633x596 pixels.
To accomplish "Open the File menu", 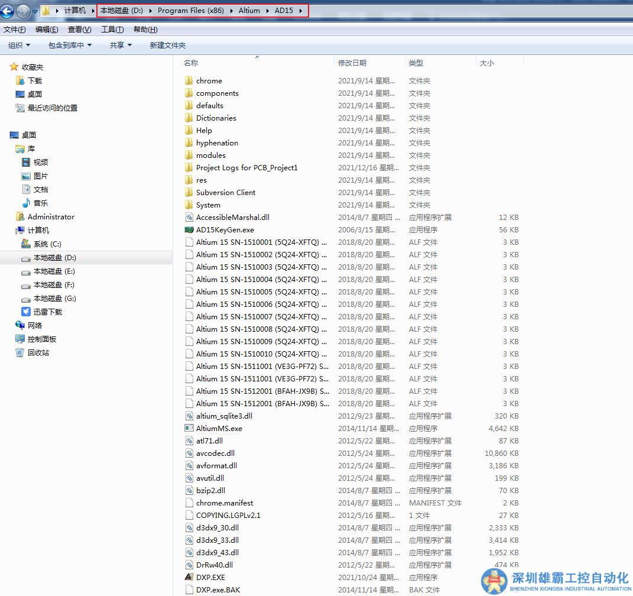I will point(14,30).
